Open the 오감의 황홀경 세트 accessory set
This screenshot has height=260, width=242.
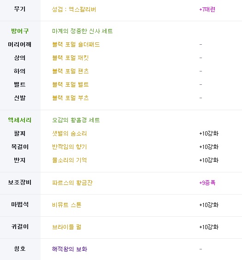(76, 120)
